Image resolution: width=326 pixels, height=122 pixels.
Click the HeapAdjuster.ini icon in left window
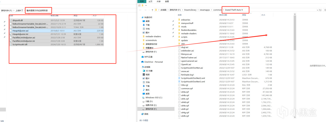(11, 34)
